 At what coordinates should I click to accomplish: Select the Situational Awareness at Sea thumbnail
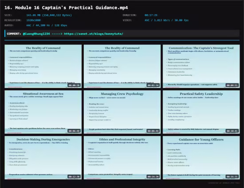click(43, 112)
